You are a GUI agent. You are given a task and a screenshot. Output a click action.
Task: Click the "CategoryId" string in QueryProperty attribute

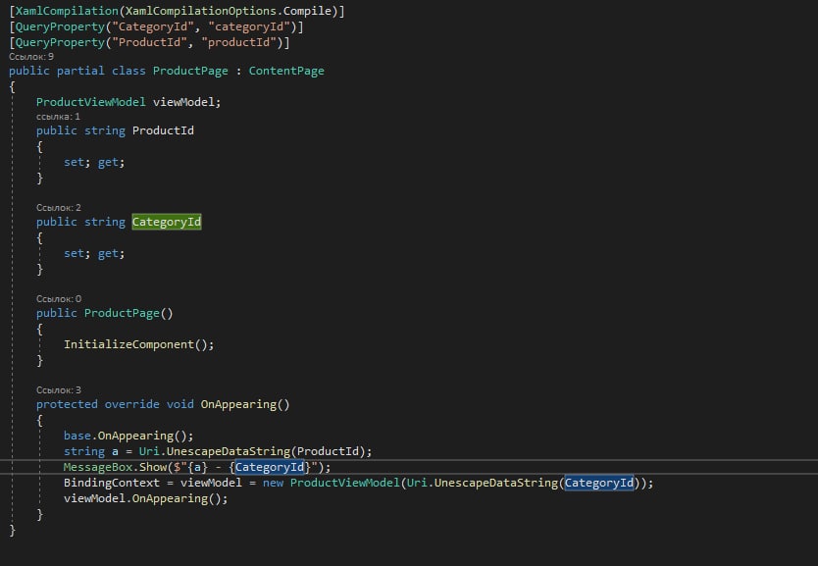point(152,26)
